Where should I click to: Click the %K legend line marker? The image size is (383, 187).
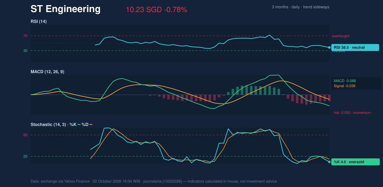(79, 125)
